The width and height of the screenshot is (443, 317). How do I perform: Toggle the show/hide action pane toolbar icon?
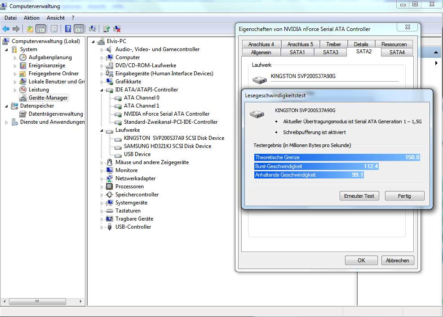click(79, 29)
